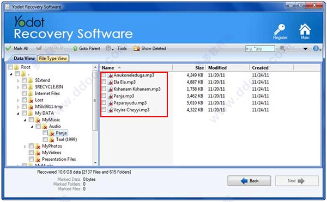Click Anukoneleduga.mp3 file icon
The width and height of the screenshot is (327, 202).
110,75
